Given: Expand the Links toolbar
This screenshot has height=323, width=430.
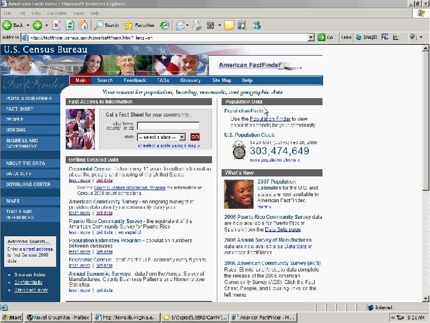Looking at the screenshot, I should 346,37.
